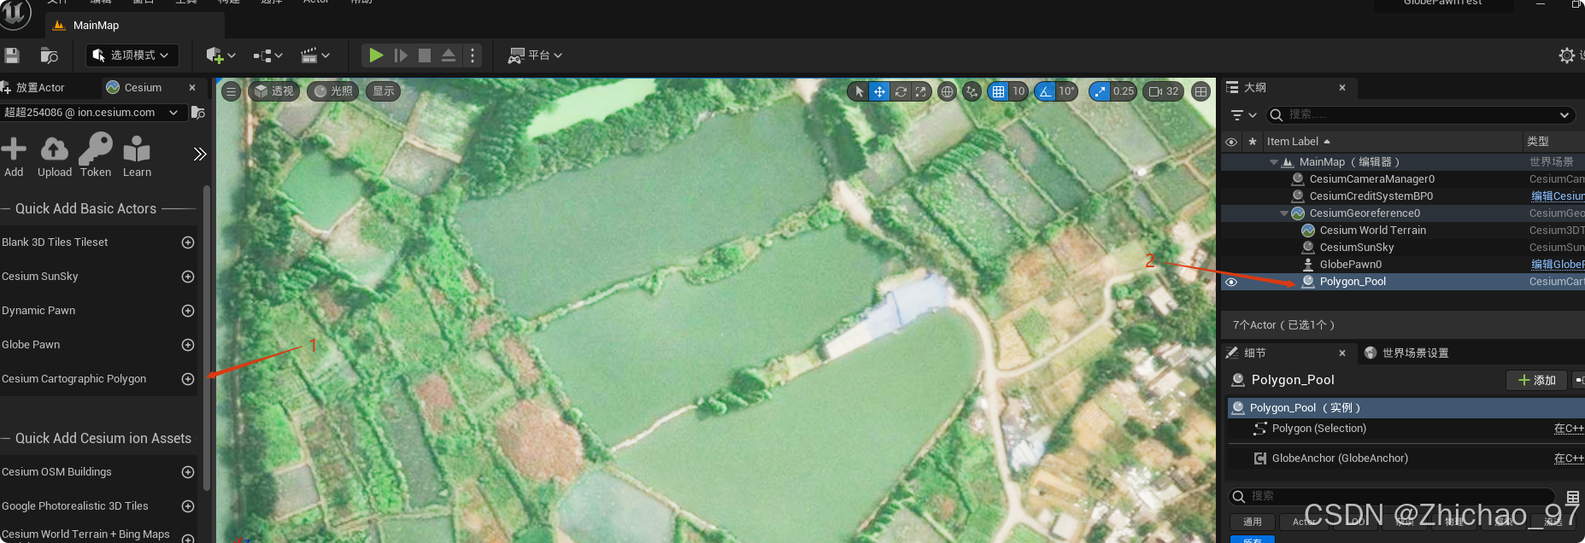Activate the select arrow tool in viewport
The image size is (1585, 543).
tap(859, 91)
